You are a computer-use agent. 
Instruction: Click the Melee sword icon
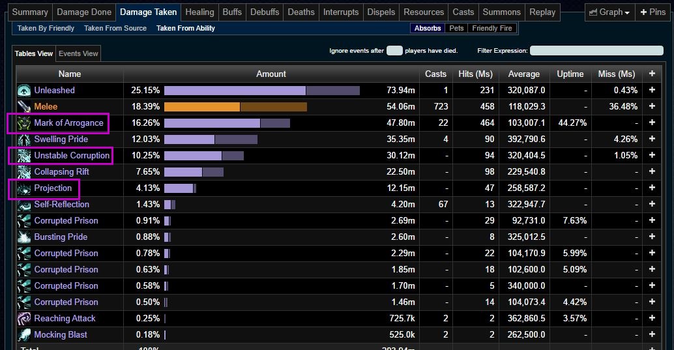point(24,107)
